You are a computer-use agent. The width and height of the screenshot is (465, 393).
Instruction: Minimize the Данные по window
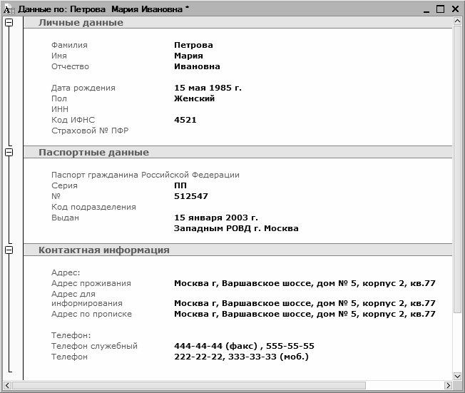[x=426, y=9]
